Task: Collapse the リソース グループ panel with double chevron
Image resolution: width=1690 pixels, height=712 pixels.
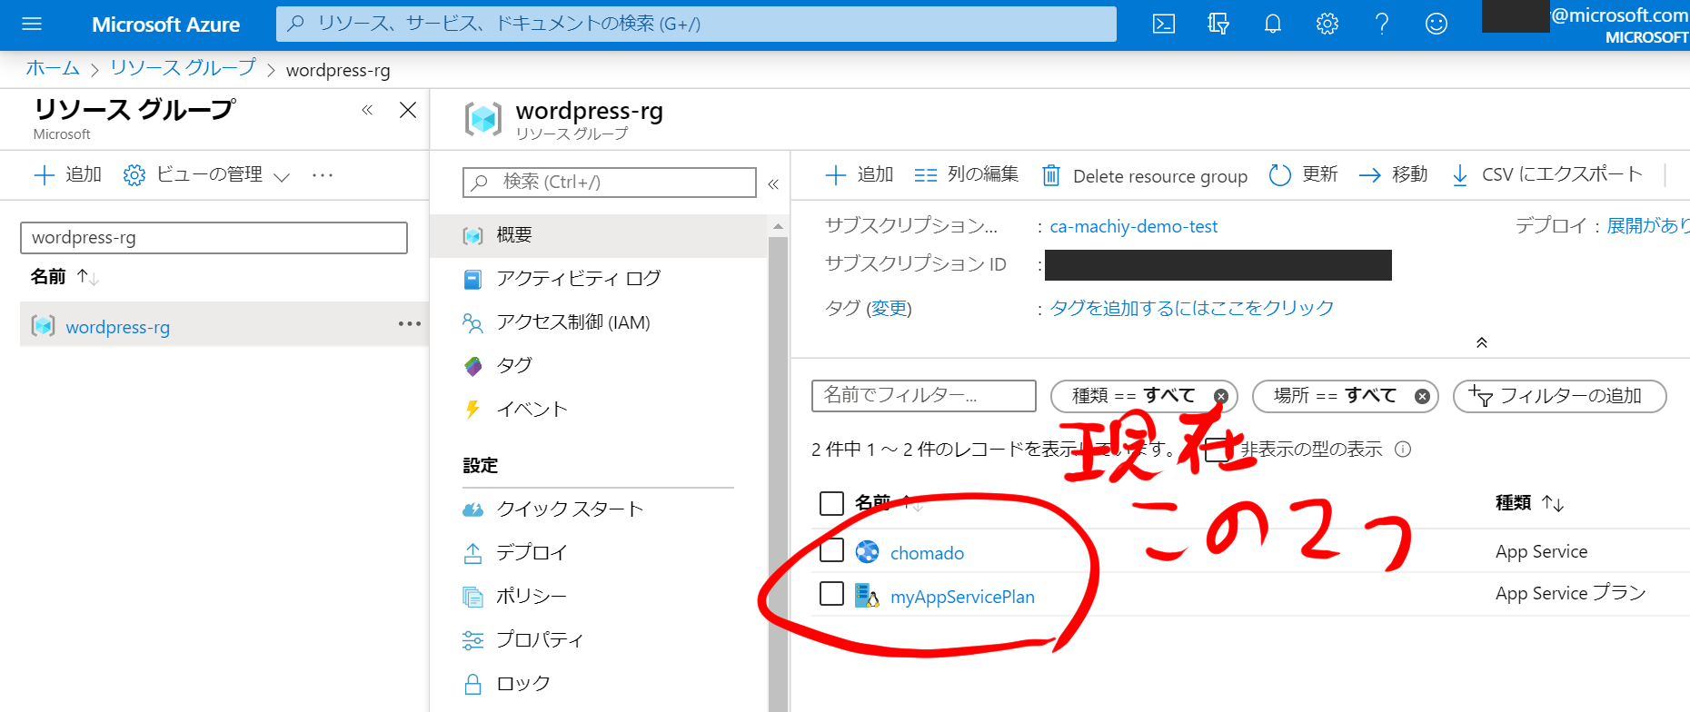Action: (367, 110)
